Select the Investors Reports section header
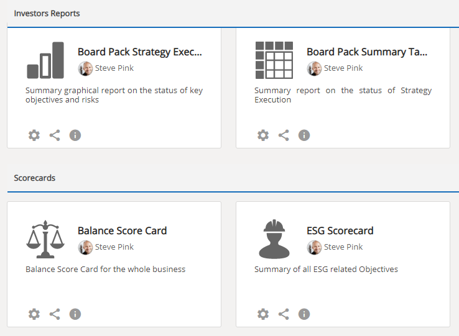 (x=47, y=13)
